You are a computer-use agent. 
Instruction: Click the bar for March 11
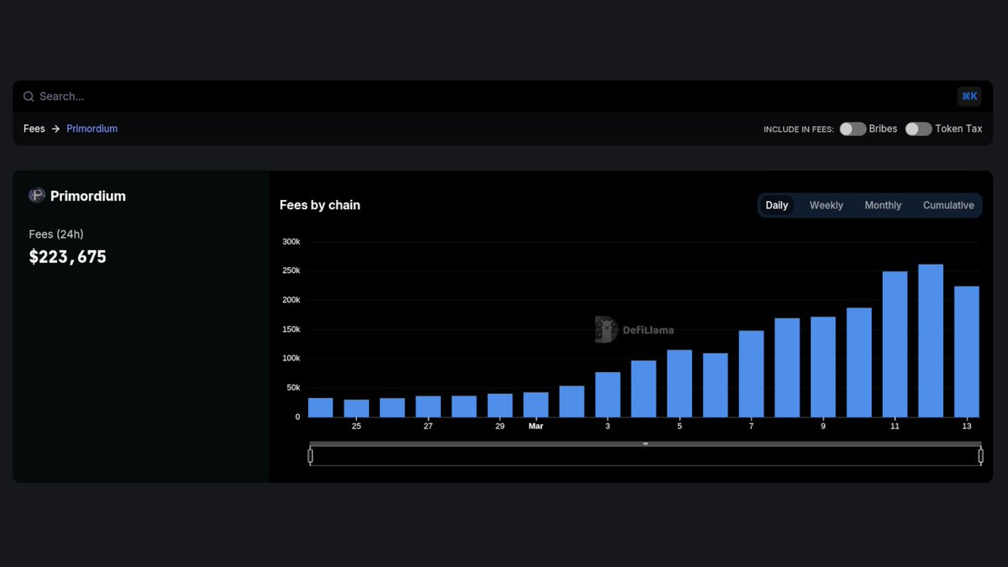click(x=895, y=344)
